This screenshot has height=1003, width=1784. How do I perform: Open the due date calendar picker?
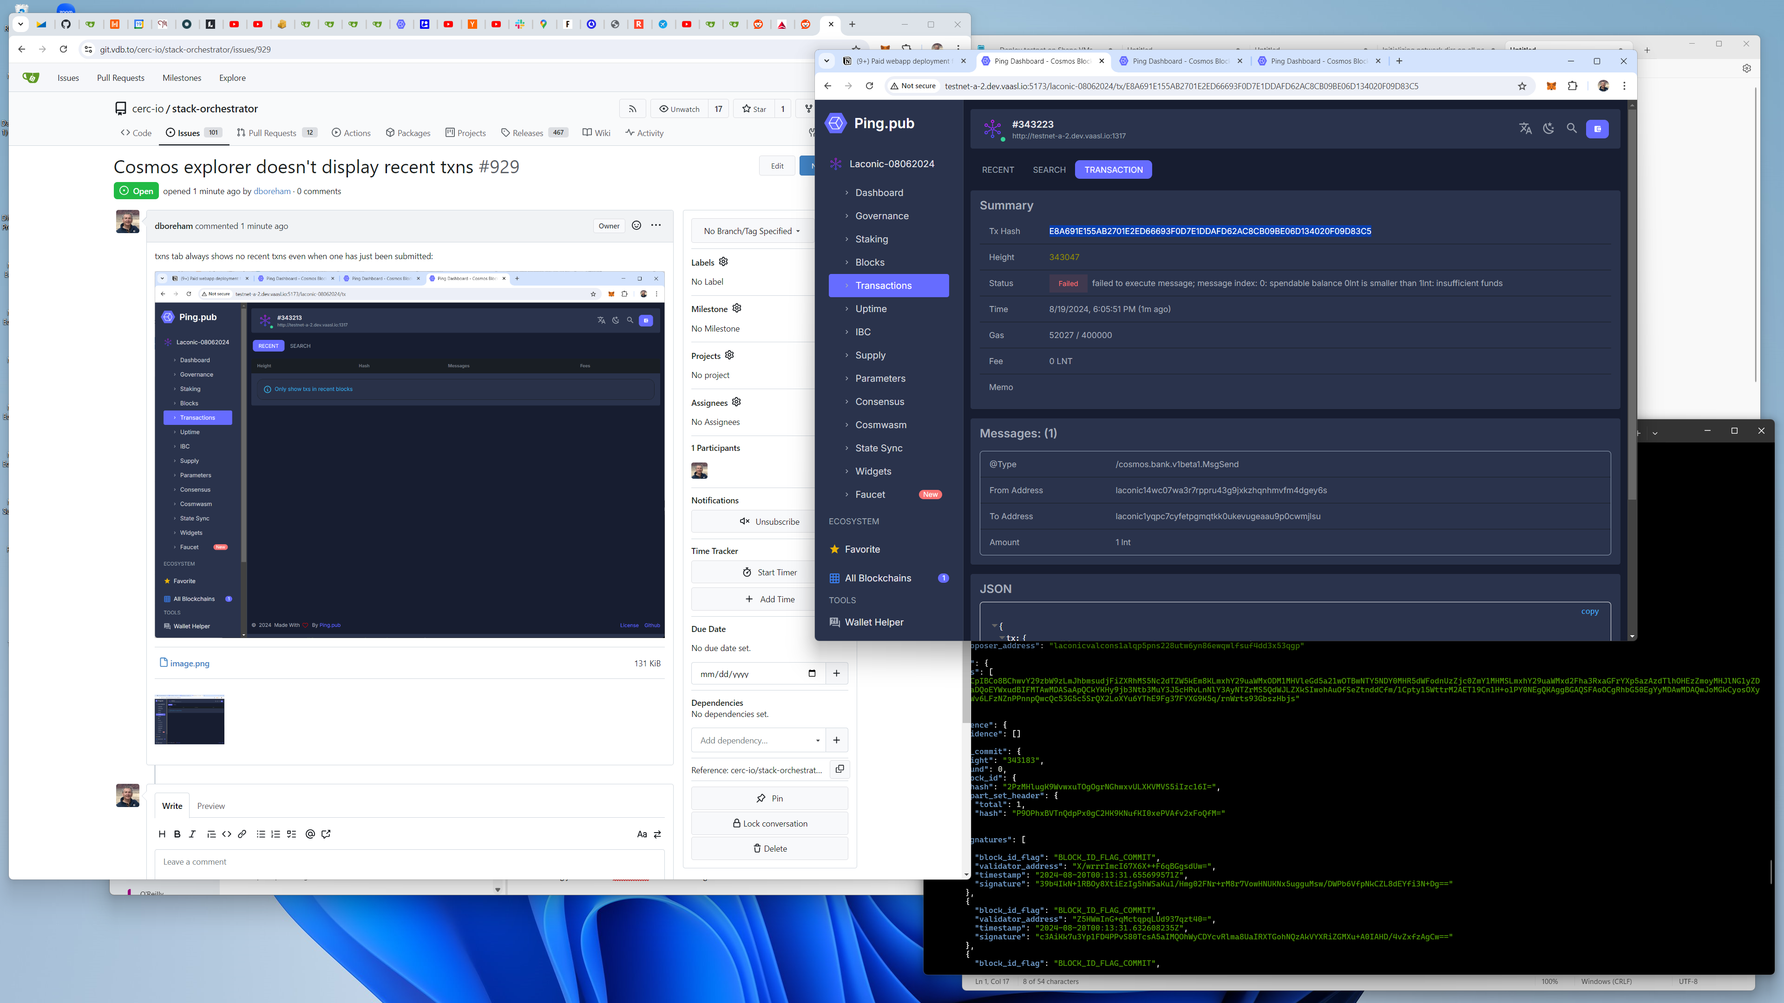(813, 673)
